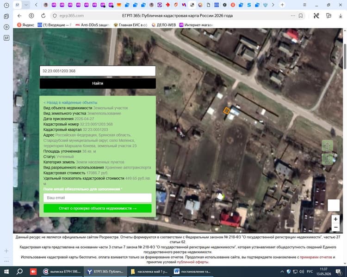The height and width of the screenshot is (277, 347).
Task: Switch to the red circle icon tab
Action: tap(233, 5)
